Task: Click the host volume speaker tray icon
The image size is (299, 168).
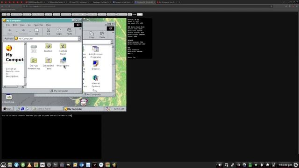Action: point(220,165)
